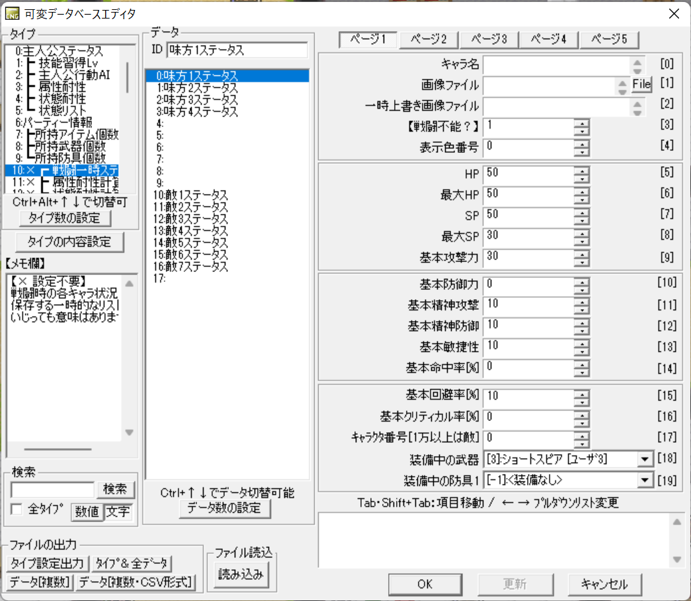
Task: Click the 【戦闘不能？】 stepper arrows
Action: [x=582, y=126]
